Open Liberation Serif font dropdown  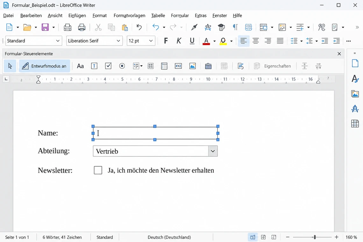(118, 41)
